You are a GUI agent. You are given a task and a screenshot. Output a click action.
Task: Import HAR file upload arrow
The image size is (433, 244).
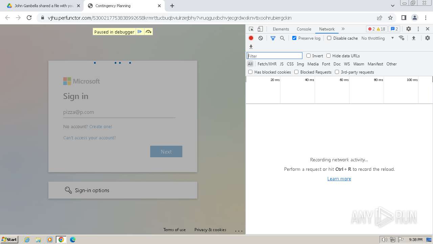click(x=413, y=38)
